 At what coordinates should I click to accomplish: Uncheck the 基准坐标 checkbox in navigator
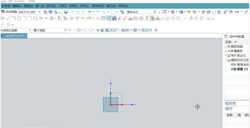click(x=232, y=65)
